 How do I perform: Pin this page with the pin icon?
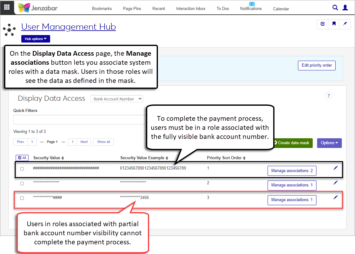pos(345,24)
